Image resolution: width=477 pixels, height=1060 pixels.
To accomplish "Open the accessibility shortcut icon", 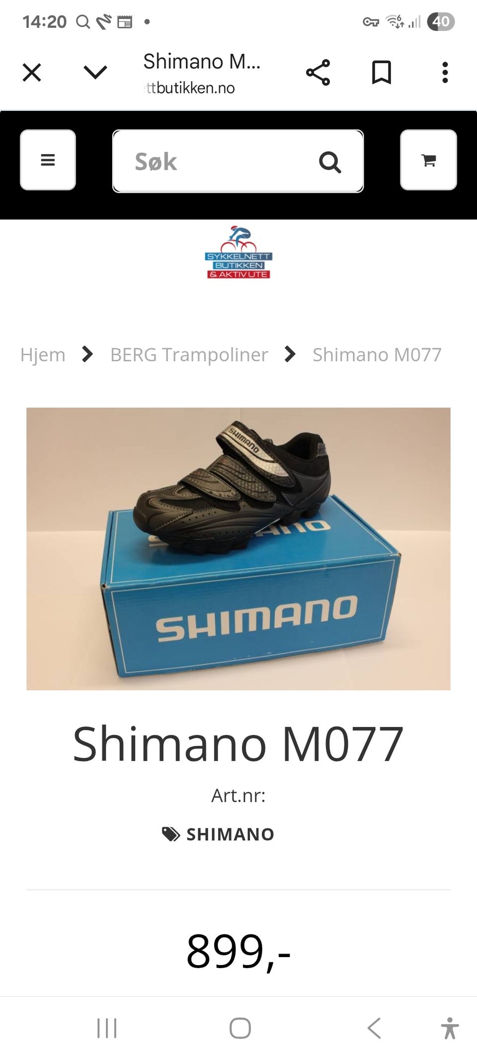I will (450, 1028).
